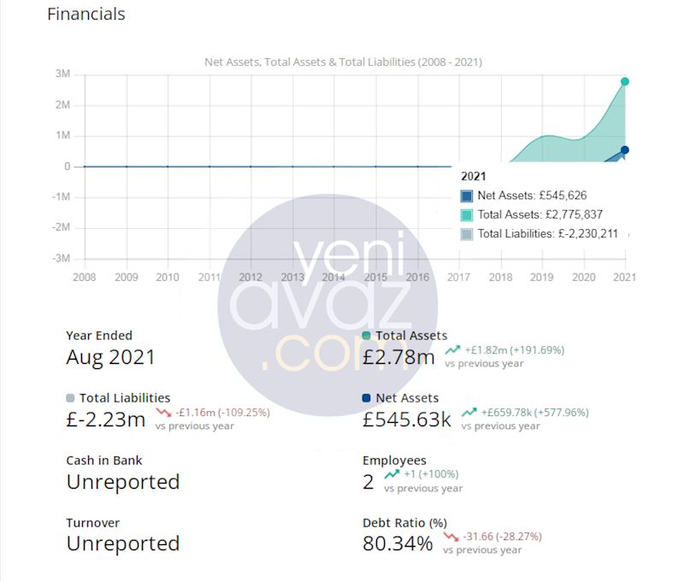This screenshot has height=581, width=684.
Task: Click the 2008 label on the chart axis
Action: pyautogui.click(x=84, y=277)
